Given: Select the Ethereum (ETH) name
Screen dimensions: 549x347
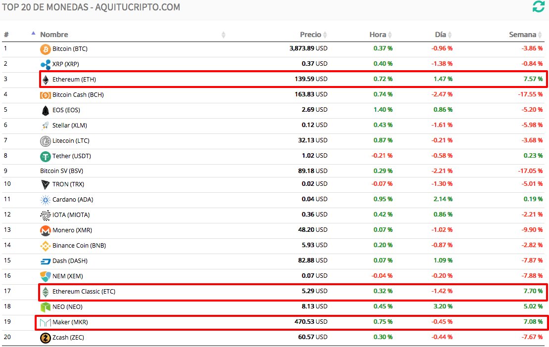Looking at the screenshot, I should click(x=74, y=80).
